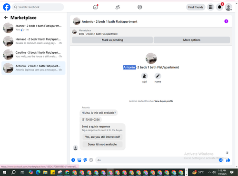
Task: Open Microsoft Edge from the taskbar
Action: click(x=38, y=172)
